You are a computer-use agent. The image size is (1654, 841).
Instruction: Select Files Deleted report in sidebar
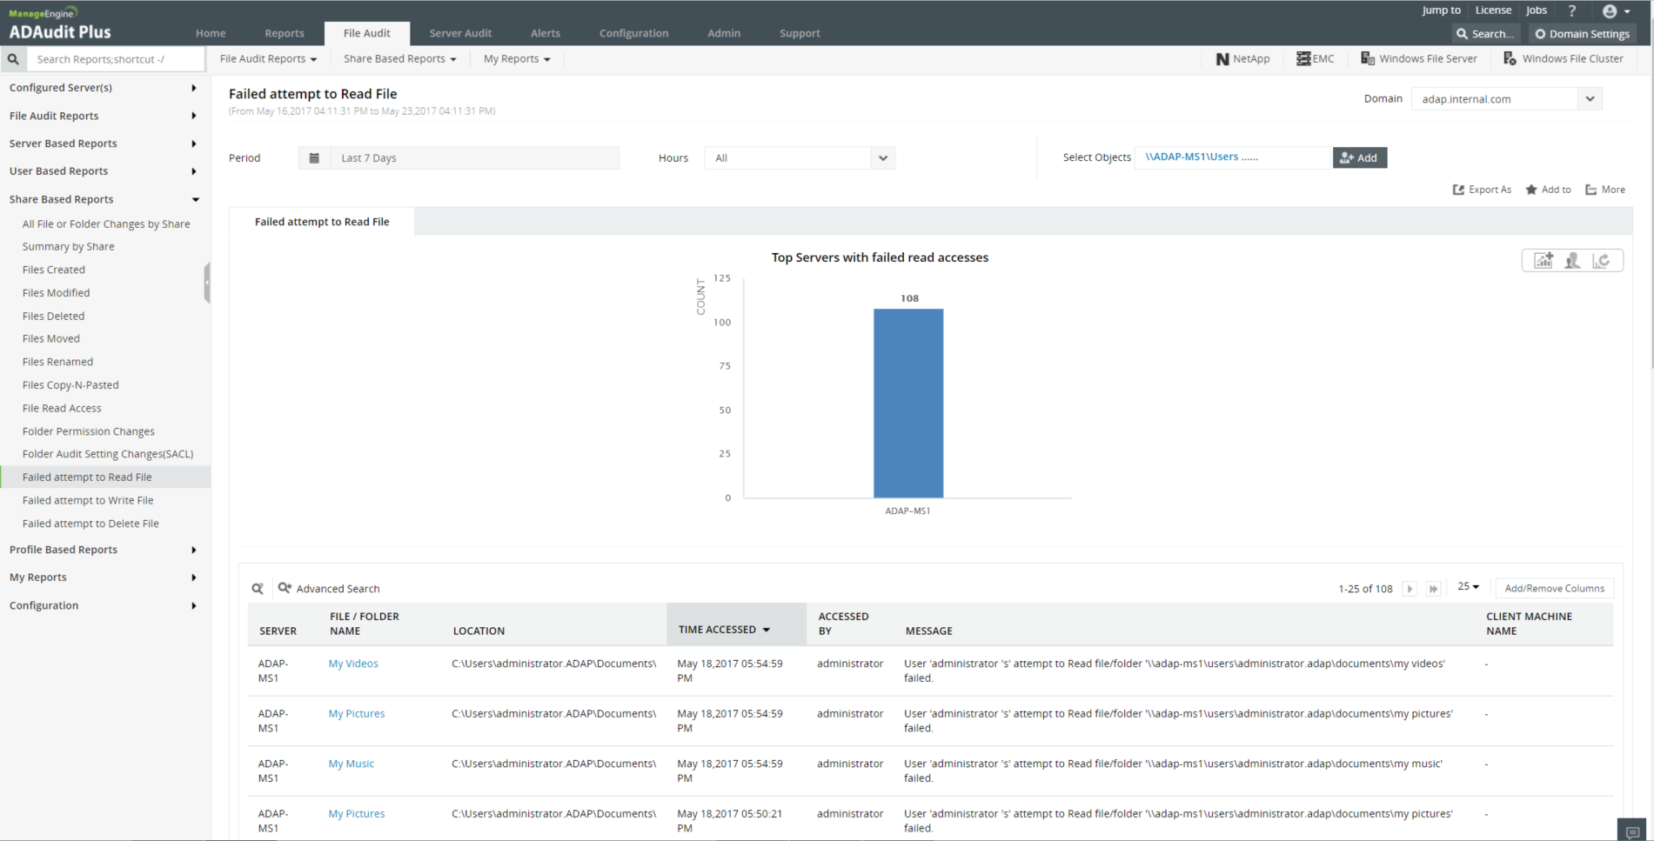(x=53, y=316)
